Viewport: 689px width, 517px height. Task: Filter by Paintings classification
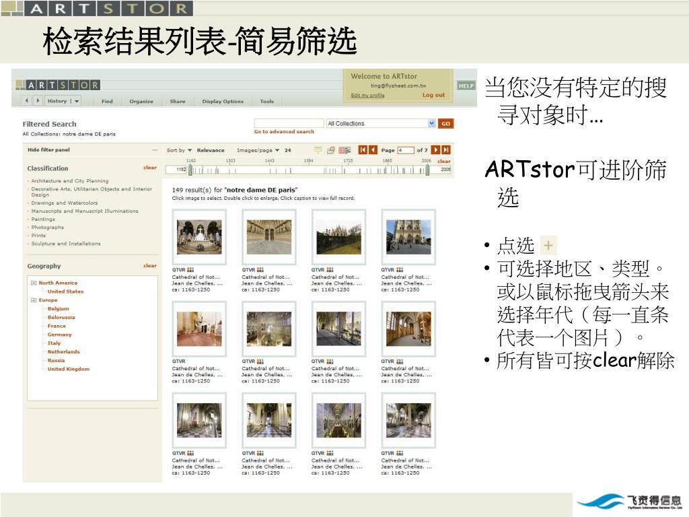(x=43, y=219)
